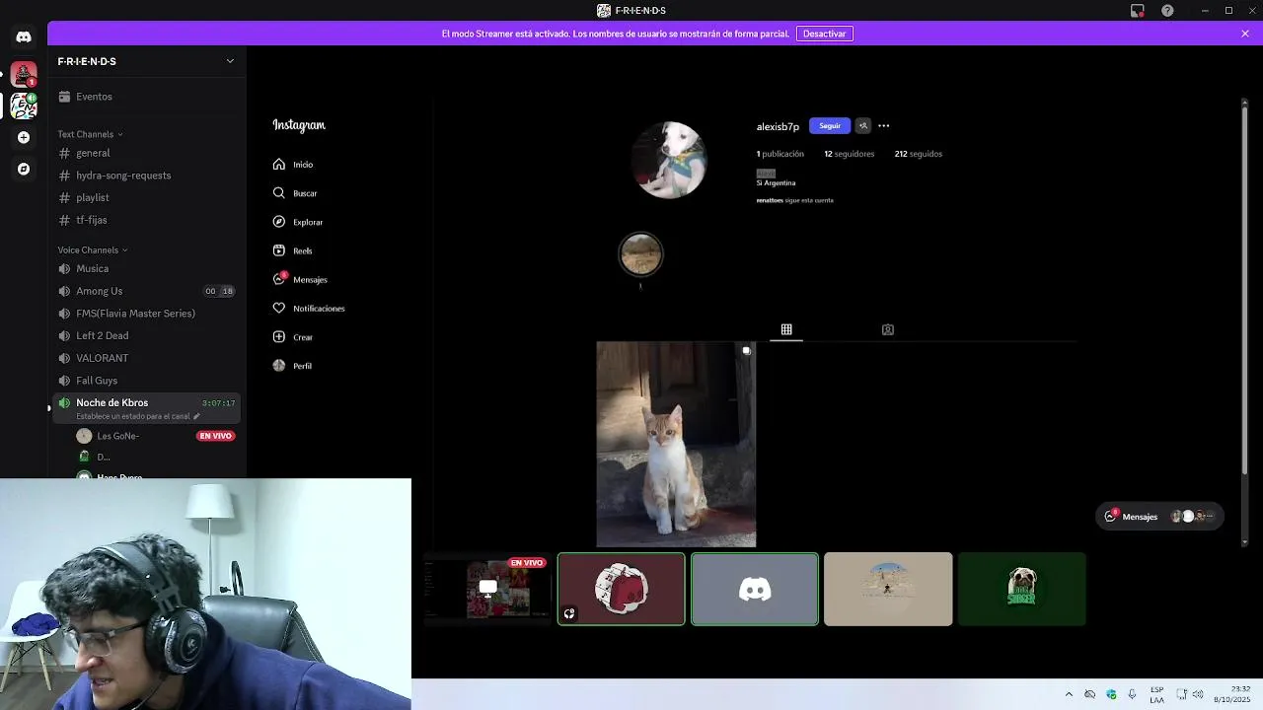Open the Discord help question mark icon
This screenshot has width=1263, height=710.
point(1167,11)
